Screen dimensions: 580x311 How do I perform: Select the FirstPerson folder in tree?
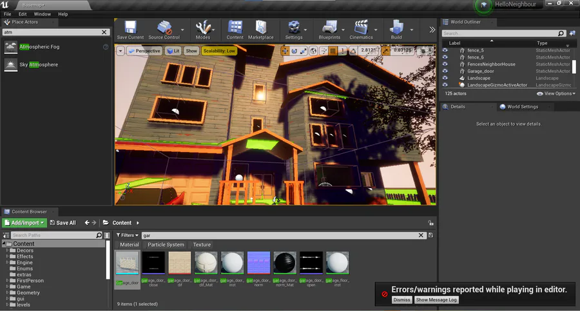pos(30,281)
